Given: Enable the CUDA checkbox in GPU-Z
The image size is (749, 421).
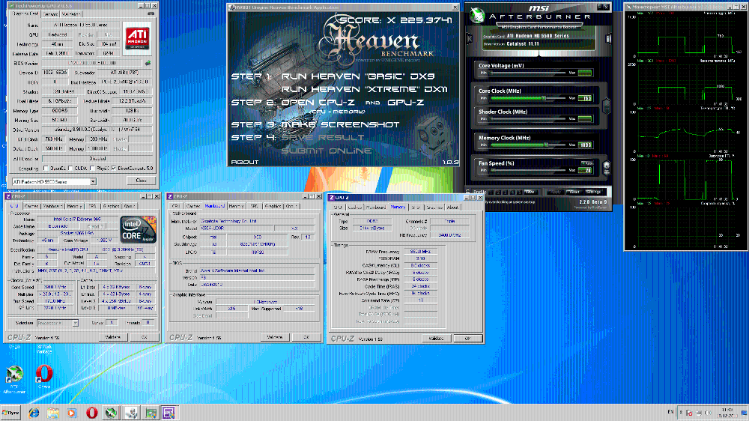Looking at the screenshot, I should (x=70, y=169).
